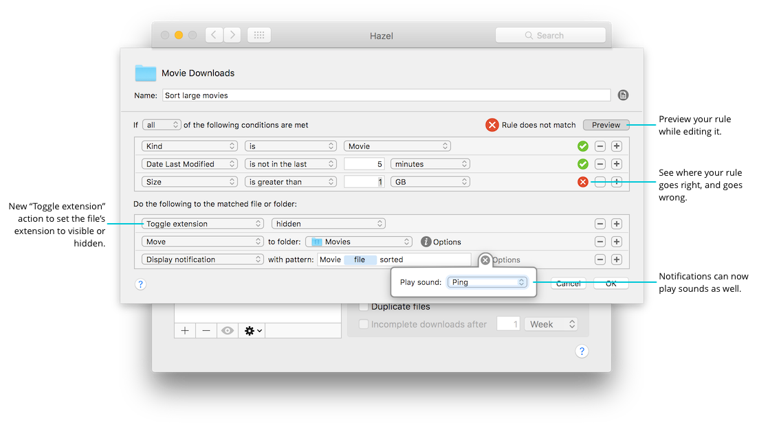This screenshot has width=759, height=427.
Task: Click the red 'Rule does not match' icon
Action: (x=492, y=125)
